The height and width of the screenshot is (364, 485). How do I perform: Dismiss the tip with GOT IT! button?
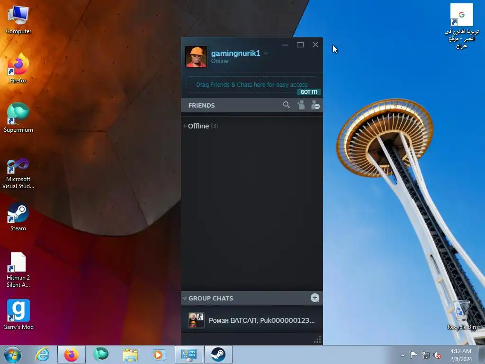point(309,92)
